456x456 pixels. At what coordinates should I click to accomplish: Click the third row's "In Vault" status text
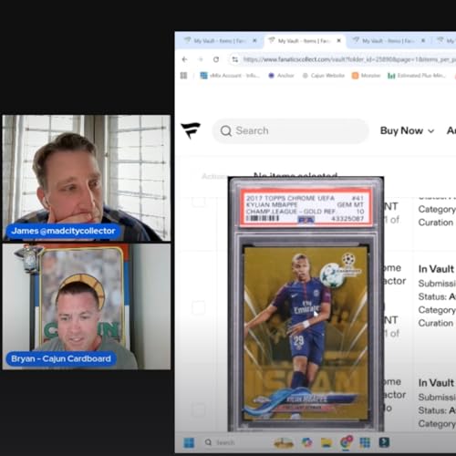[436, 383]
